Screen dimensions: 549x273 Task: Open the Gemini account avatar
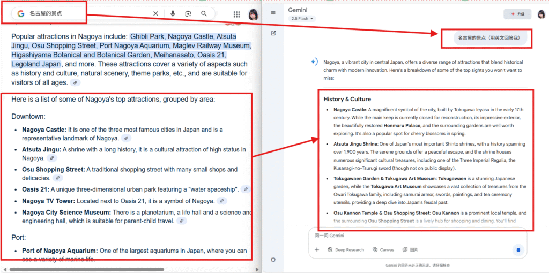pos(541,14)
